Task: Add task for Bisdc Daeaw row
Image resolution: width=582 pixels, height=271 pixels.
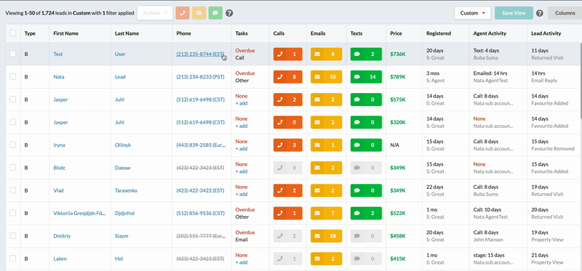Action: [242, 171]
